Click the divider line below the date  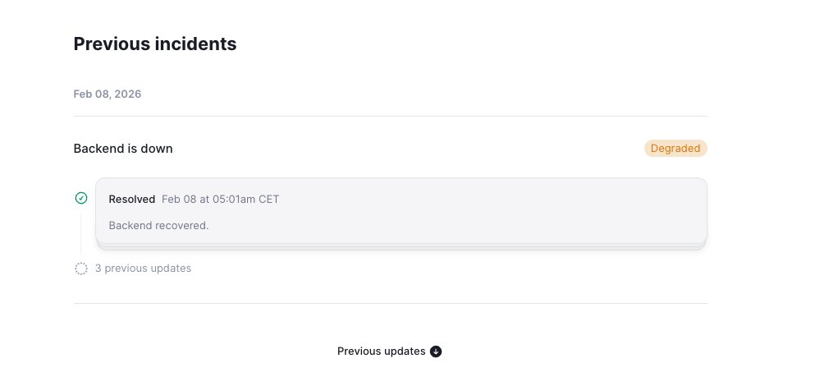(390, 117)
